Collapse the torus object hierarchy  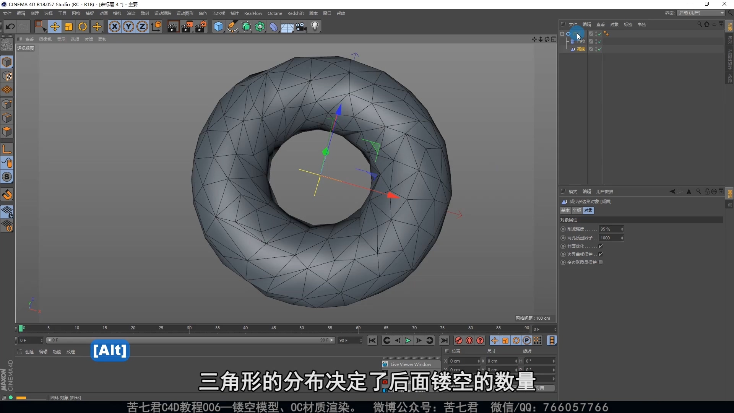[x=562, y=34]
